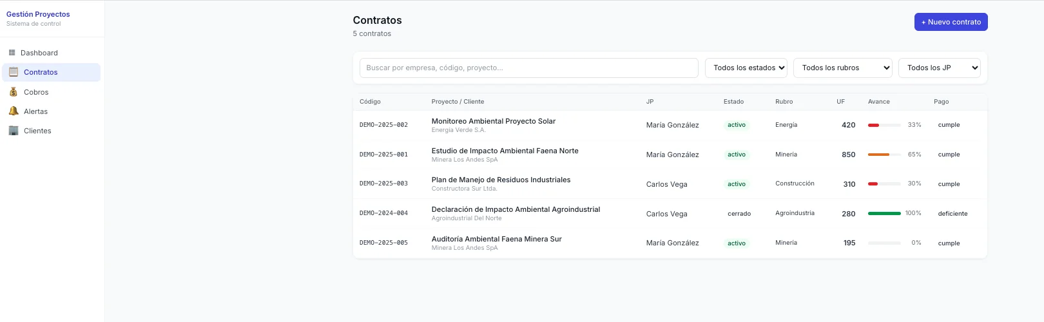Viewport: 1044px width, 322px height.
Task: Select Contratos in the sidebar
Action: pos(51,72)
